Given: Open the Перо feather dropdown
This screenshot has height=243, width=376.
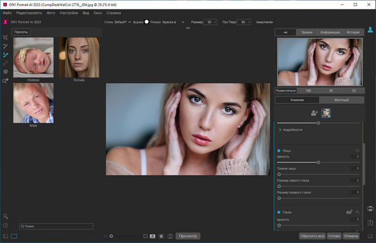Looking at the screenshot, I should 244,22.
